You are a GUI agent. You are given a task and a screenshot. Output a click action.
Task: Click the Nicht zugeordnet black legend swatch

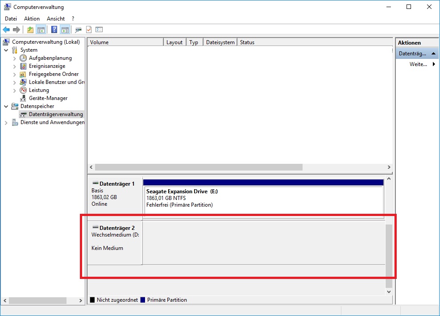tap(92, 300)
